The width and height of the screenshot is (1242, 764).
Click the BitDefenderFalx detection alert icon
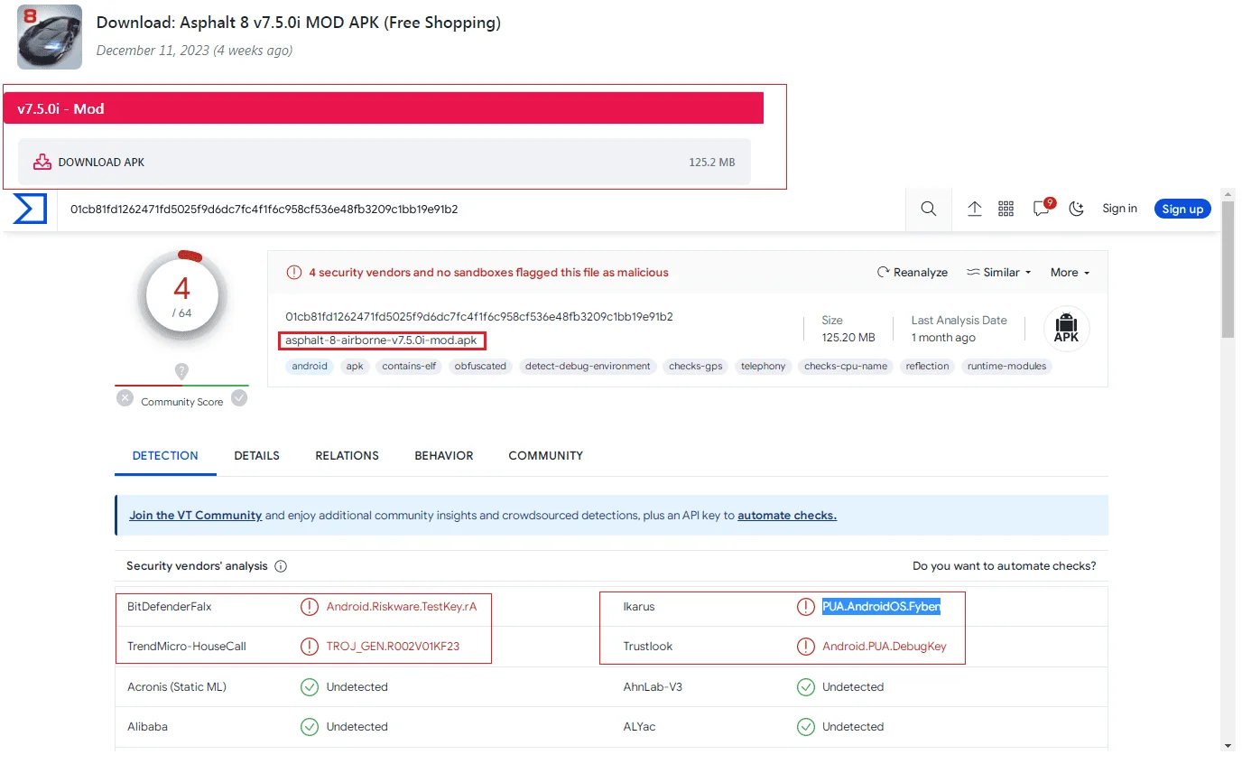(310, 607)
